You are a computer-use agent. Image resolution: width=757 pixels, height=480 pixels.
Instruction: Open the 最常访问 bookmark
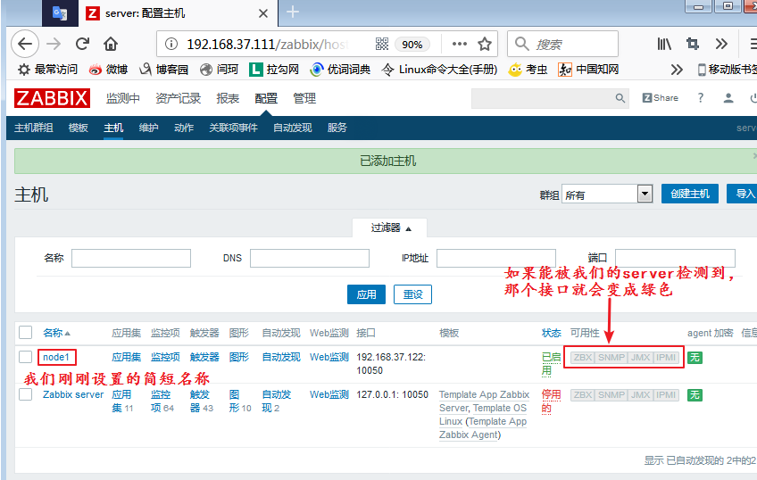pos(48,70)
